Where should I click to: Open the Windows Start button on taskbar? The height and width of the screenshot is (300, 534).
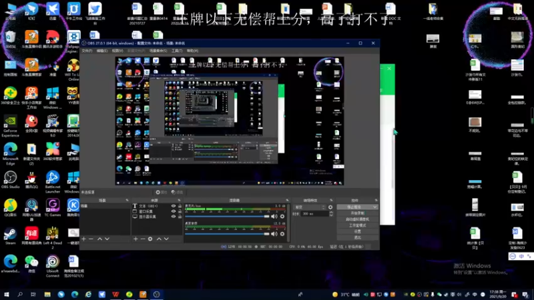pyautogui.click(x=6, y=295)
